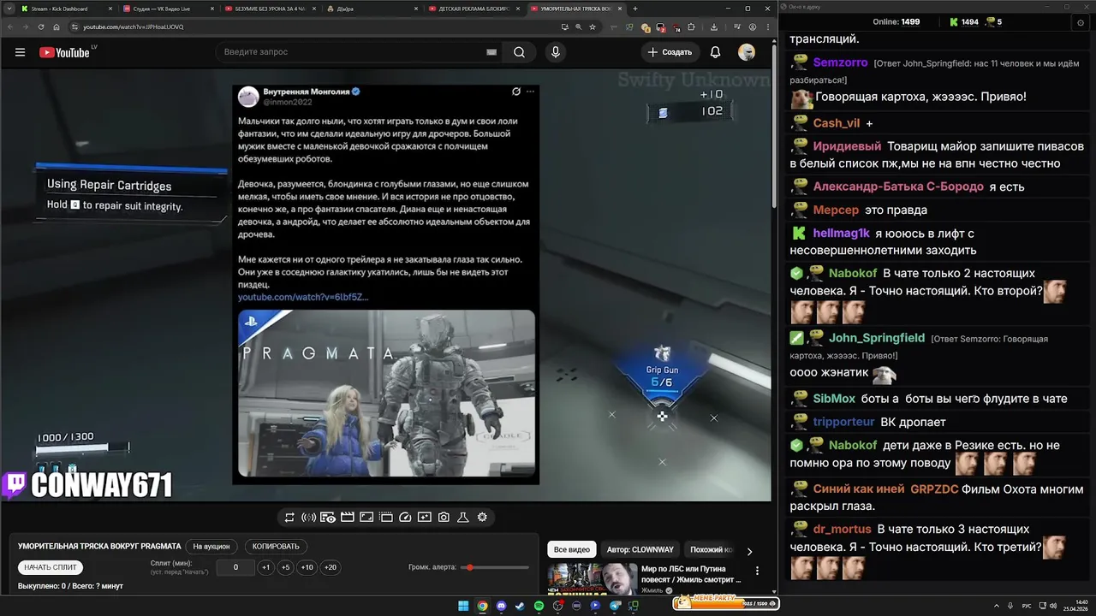Click the НАЧАТЬ СПЛИТ button
This screenshot has width=1096, height=616.
pos(51,567)
